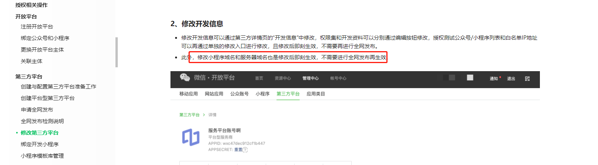
Task: Open 管理中心 in the top menu
Action: (311, 78)
